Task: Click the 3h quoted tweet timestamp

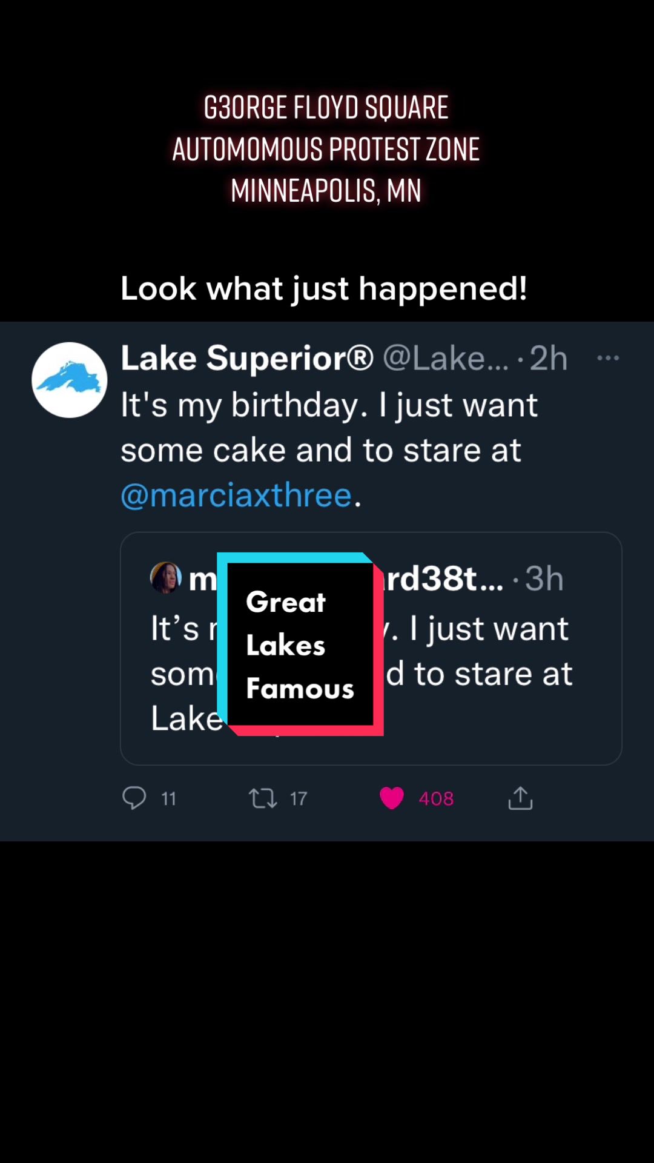Action: pos(544,578)
